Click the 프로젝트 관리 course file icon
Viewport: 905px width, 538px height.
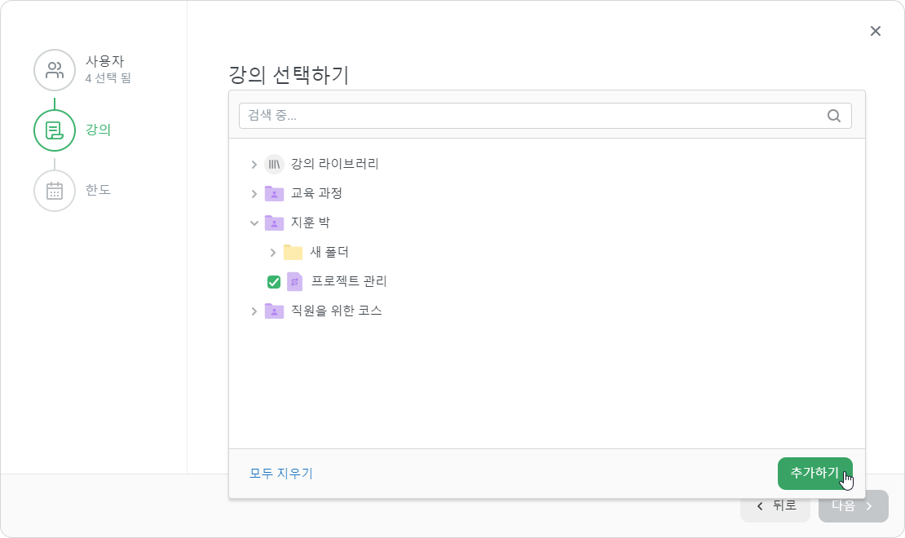click(295, 282)
